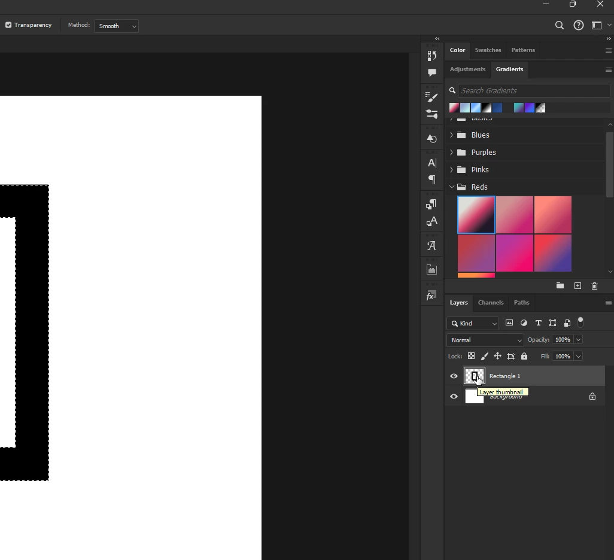This screenshot has width=614, height=560.
Task: Open Layers panel menu icon
Action: [608, 303]
